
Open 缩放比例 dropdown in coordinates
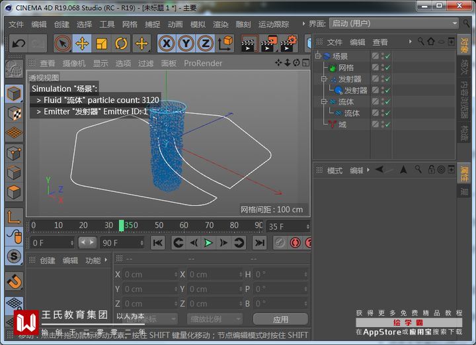(x=215, y=319)
